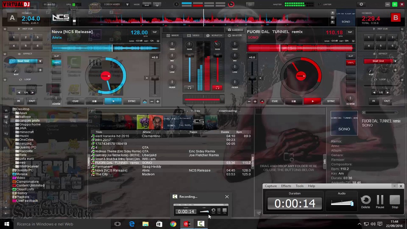Open Microsoft Edge from the taskbar
The width and height of the screenshot is (407, 229).
pos(132,224)
